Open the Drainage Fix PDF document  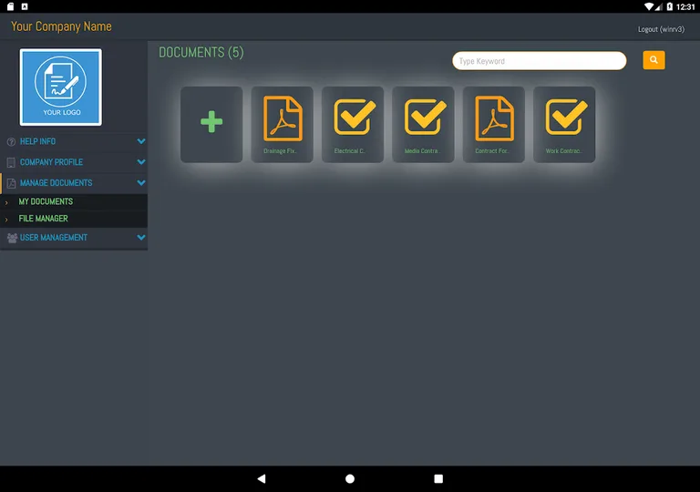[282, 124]
